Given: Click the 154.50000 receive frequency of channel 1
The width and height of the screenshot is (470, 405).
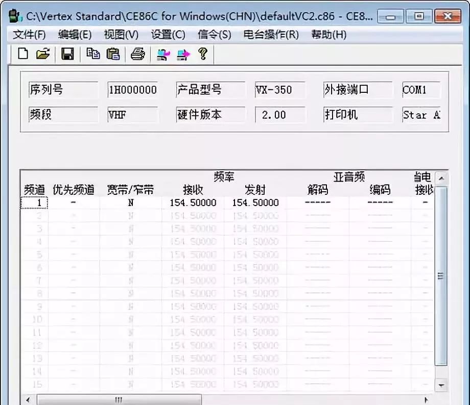Looking at the screenshot, I should (x=193, y=202).
